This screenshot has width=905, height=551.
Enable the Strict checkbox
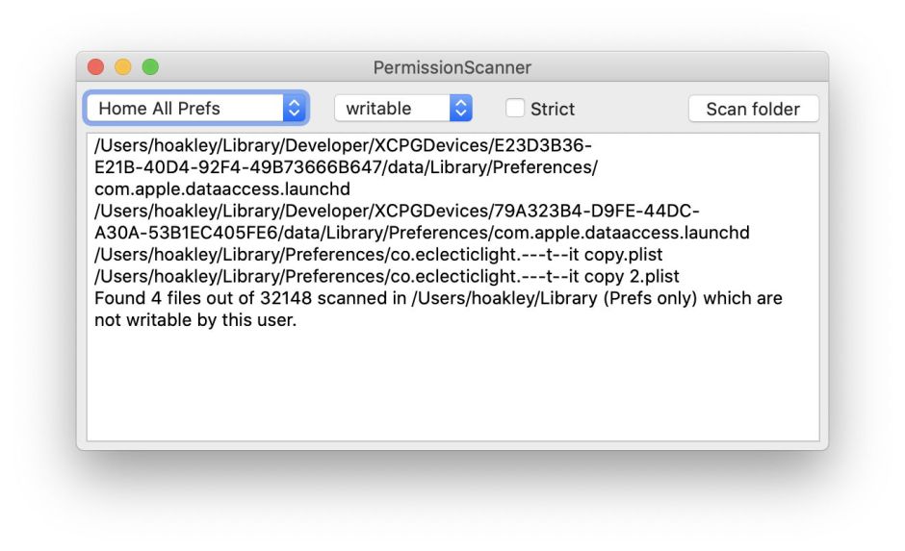(x=516, y=109)
